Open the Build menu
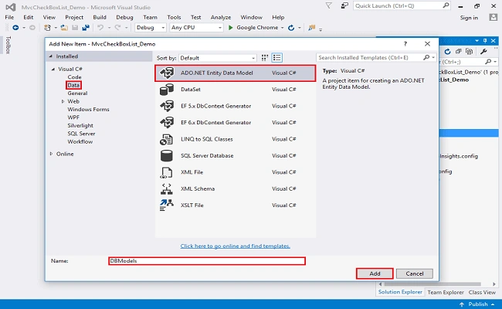 pos(100,17)
